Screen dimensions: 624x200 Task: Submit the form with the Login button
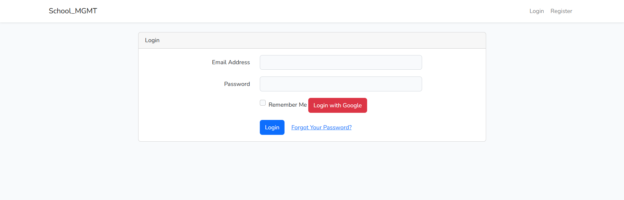click(x=272, y=127)
